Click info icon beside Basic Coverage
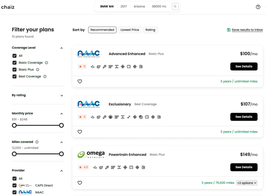 (x=47, y=63)
